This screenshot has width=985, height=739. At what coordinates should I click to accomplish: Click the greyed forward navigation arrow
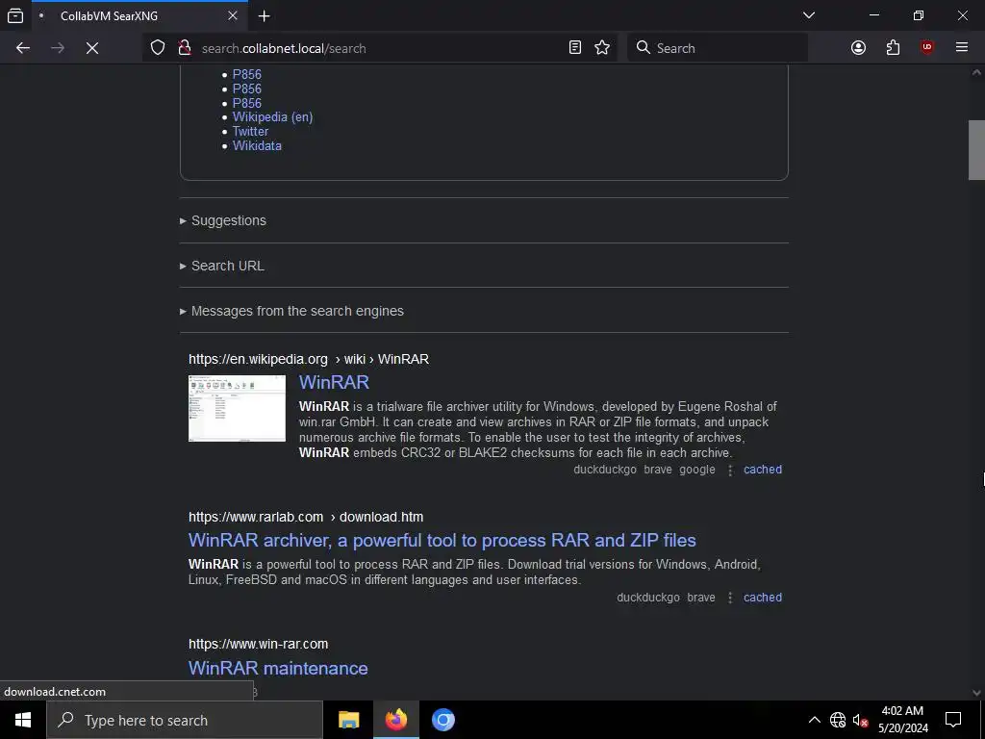point(58,48)
